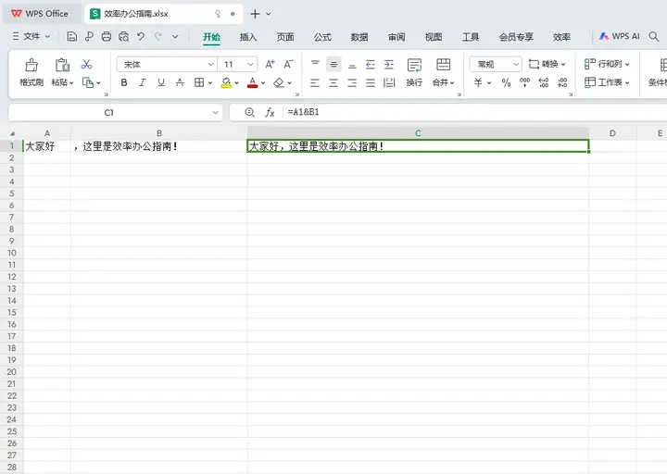Apply red font color
667x474 pixels.
[253, 82]
